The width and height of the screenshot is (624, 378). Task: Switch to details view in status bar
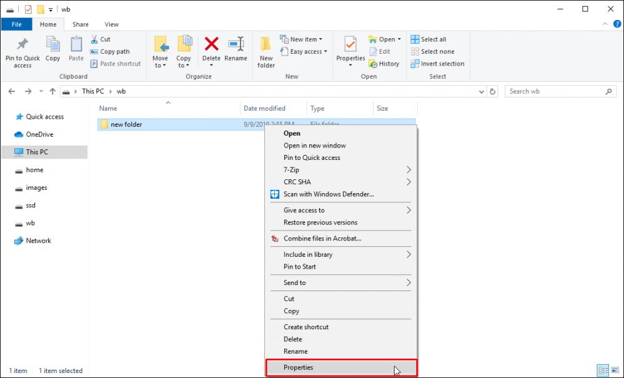click(603, 370)
